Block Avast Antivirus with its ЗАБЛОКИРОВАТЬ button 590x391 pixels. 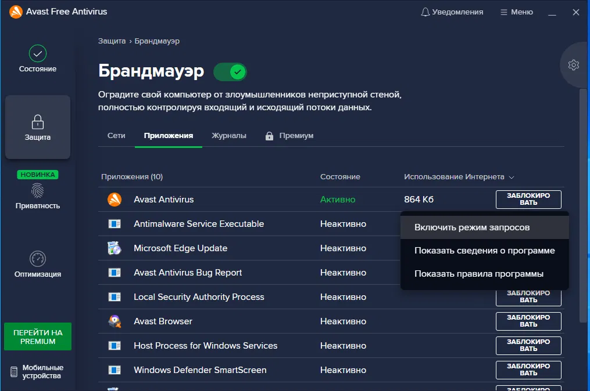pos(528,199)
